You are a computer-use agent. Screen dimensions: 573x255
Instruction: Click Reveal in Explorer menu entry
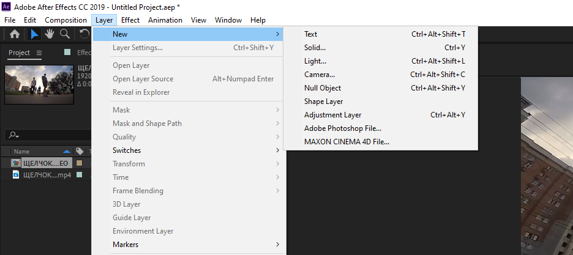(x=188, y=92)
